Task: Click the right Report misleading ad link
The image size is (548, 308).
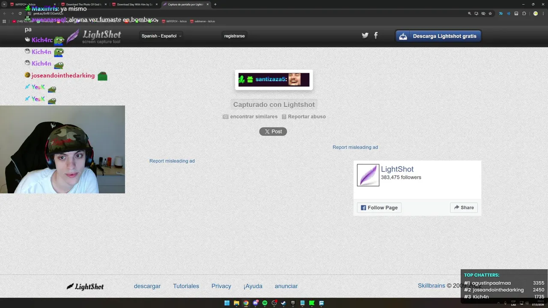Action: pyautogui.click(x=355, y=147)
